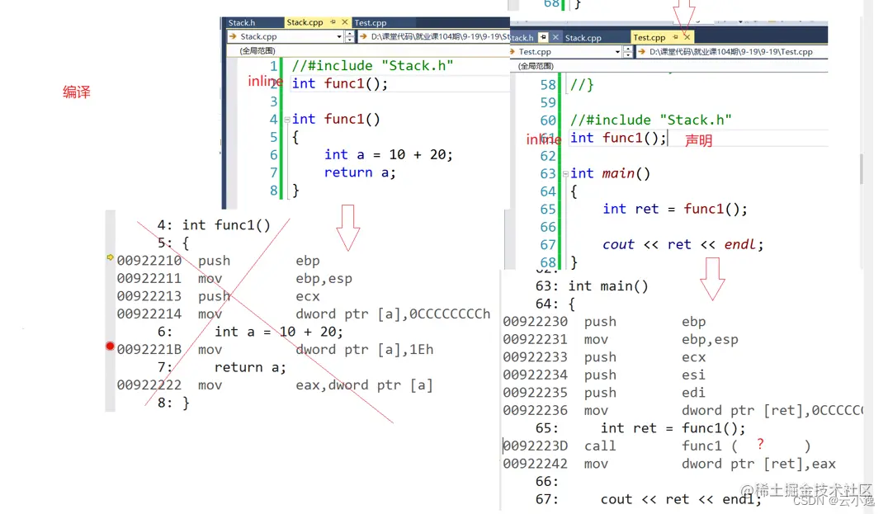Click 'push ecx' at address 00922213

[219, 297]
